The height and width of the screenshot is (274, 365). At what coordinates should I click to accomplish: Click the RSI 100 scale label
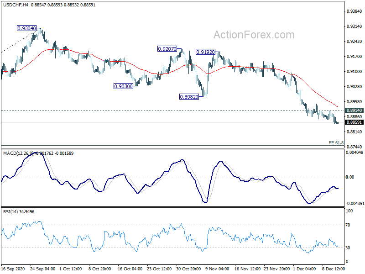tap(349, 211)
